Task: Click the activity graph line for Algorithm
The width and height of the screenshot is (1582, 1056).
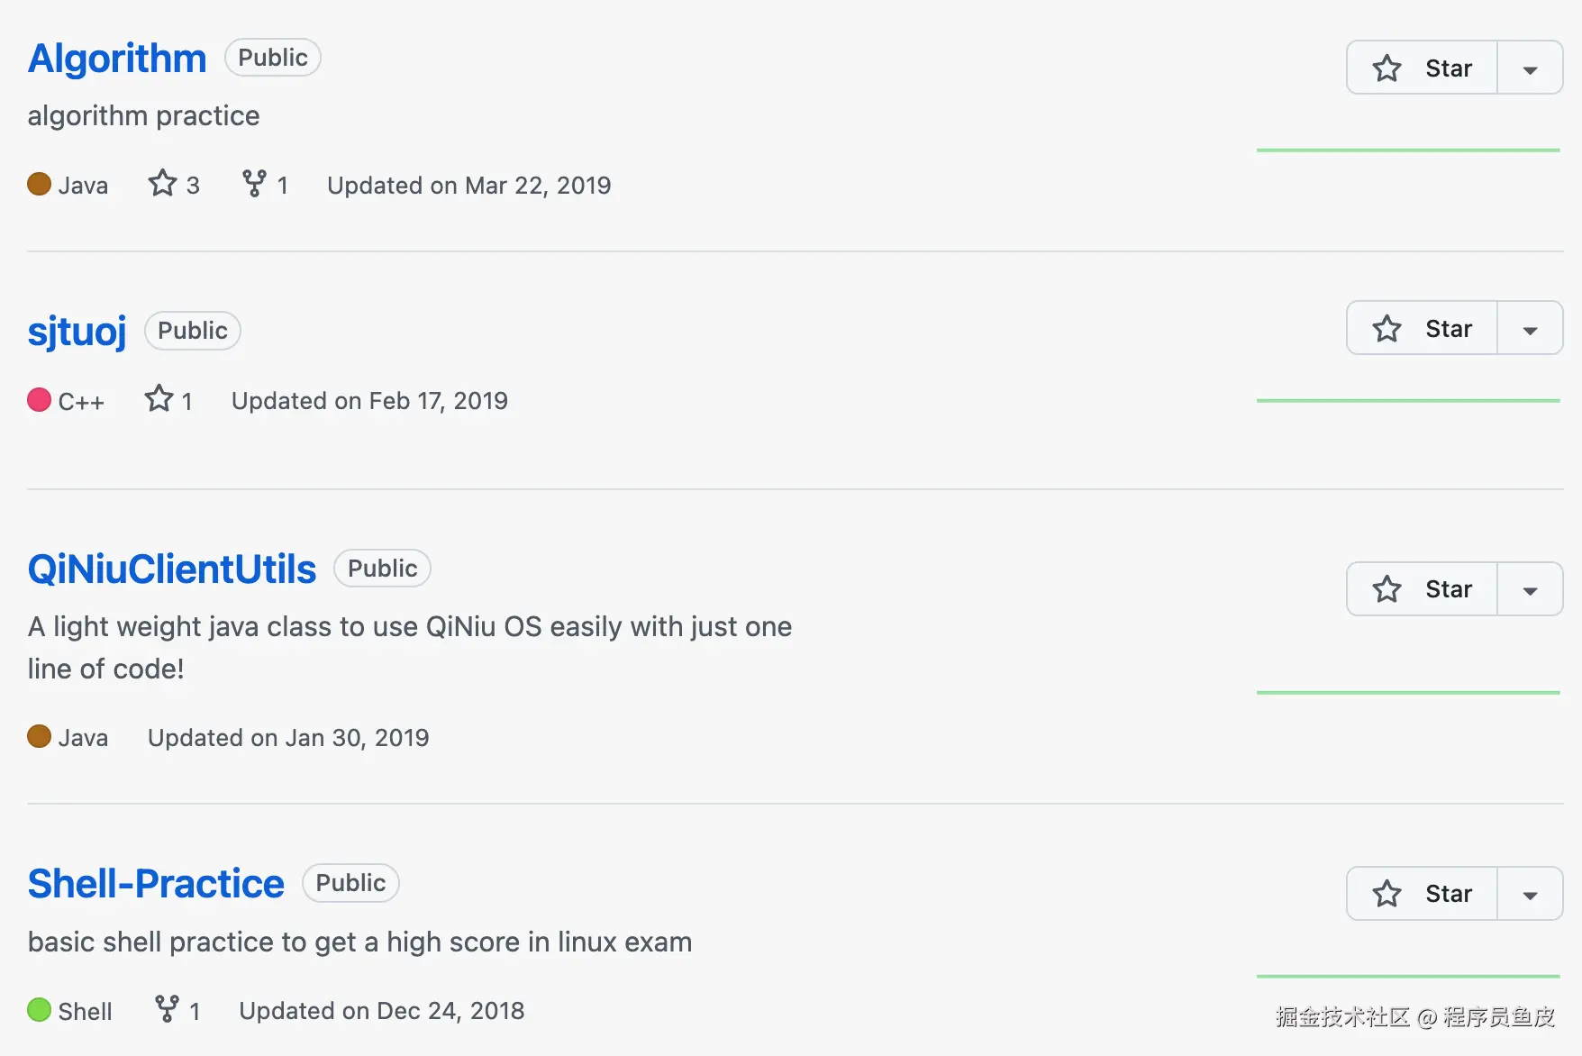Action: [x=1407, y=150]
